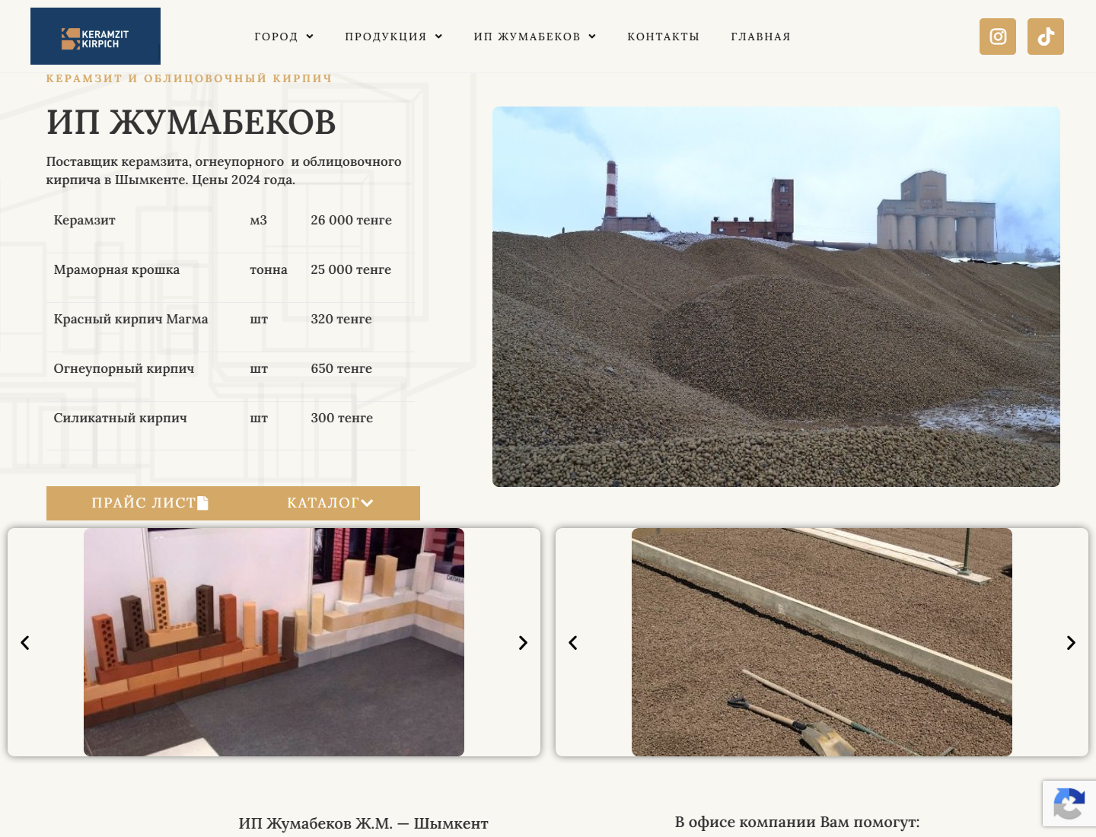Click the 26 000 тенге price

click(x=351, y=220)
